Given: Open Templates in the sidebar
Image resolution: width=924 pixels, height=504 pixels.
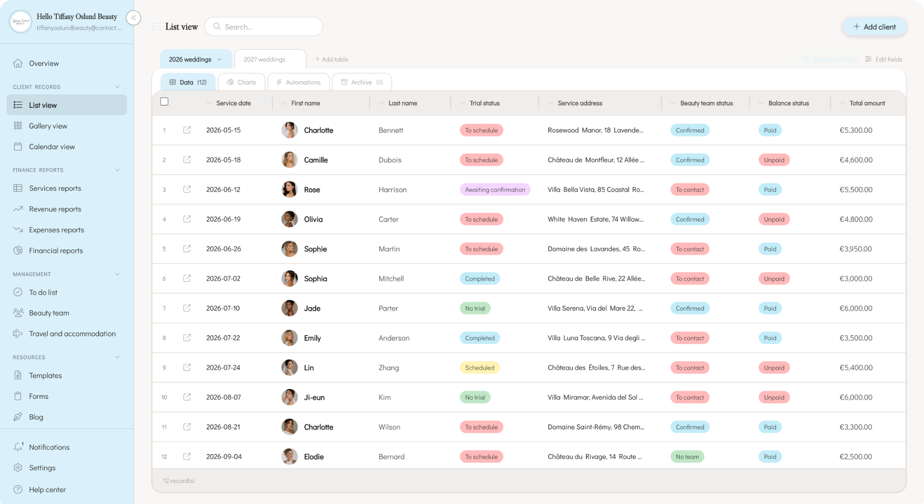Looking at the screenshot, I should click(x=45, y=376).
